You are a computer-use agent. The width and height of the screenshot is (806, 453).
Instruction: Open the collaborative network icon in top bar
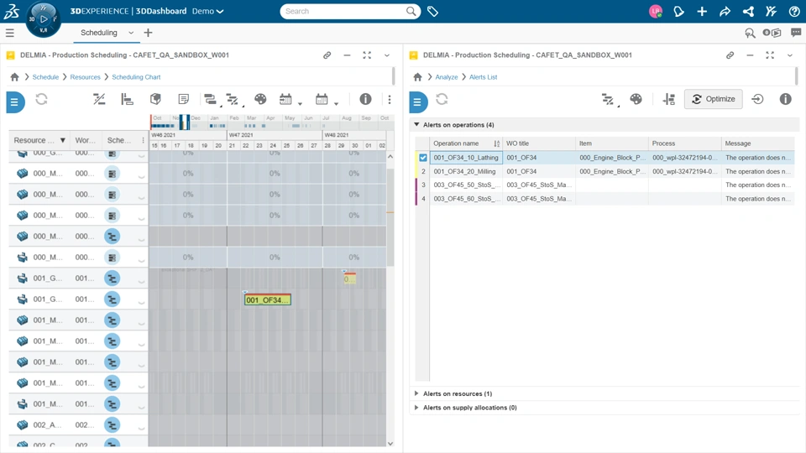(748, 11)
